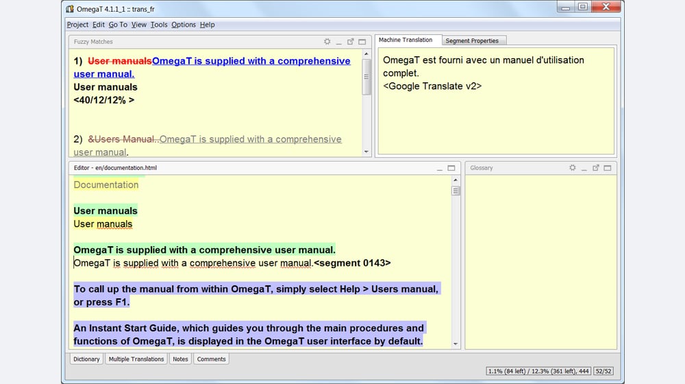685x384 pixels.
Task: Open the Tools menu
Action: tap(159, 25)
